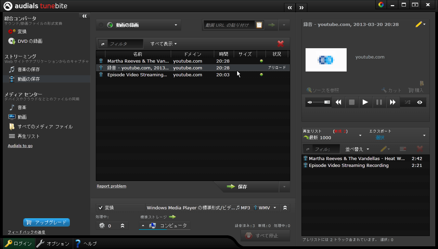Mute audio with the speaker icon
The width and height of the screenshot is (438, 249).
pyautogui.click(x=310, y=102)
